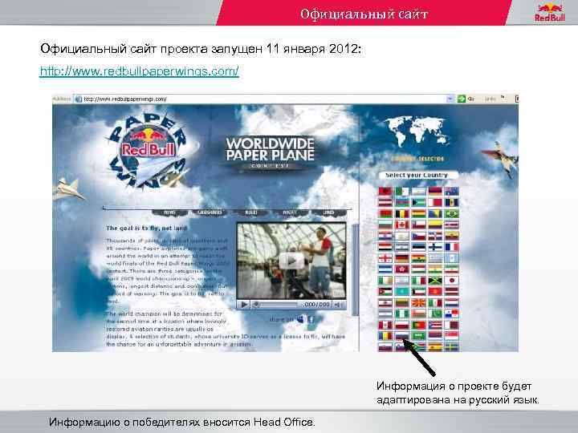Click the Facebook share icon

tap(311, 319)
